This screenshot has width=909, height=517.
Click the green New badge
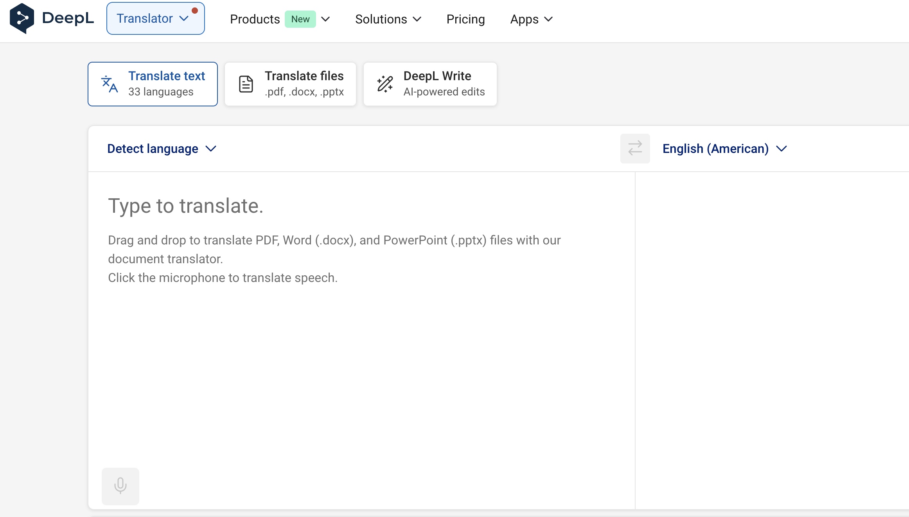pyautogui.click(x=300, y=19)
